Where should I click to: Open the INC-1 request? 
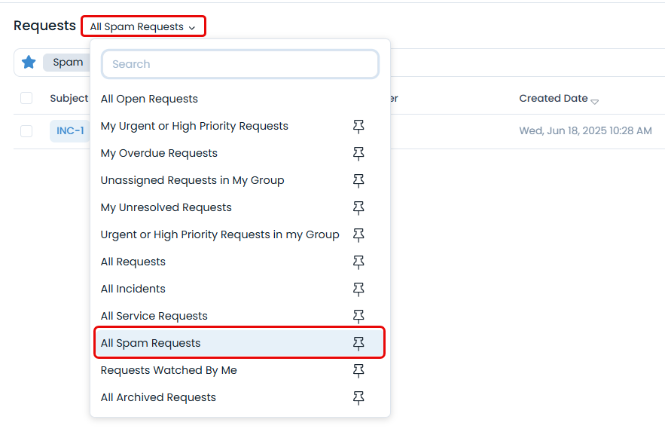(69, 130)
